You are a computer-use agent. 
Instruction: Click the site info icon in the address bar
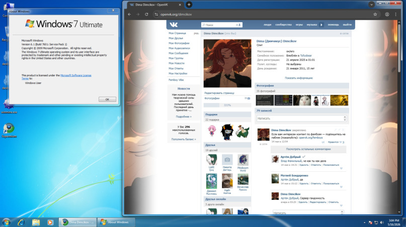[x=156, y=15]
